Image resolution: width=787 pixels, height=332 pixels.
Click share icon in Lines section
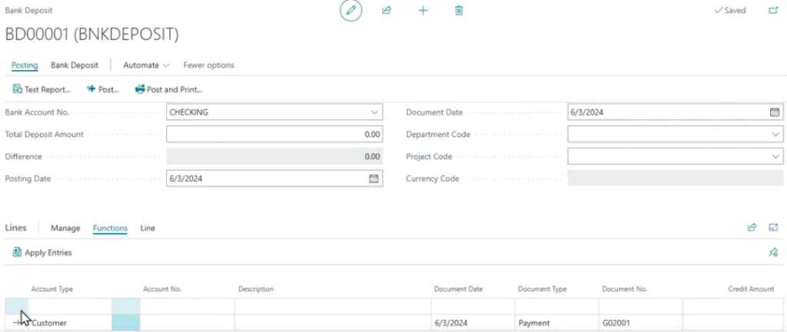pyautogui.click(x=752, y=227)
